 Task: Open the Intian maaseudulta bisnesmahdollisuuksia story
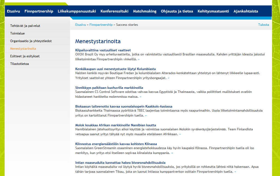120,163
